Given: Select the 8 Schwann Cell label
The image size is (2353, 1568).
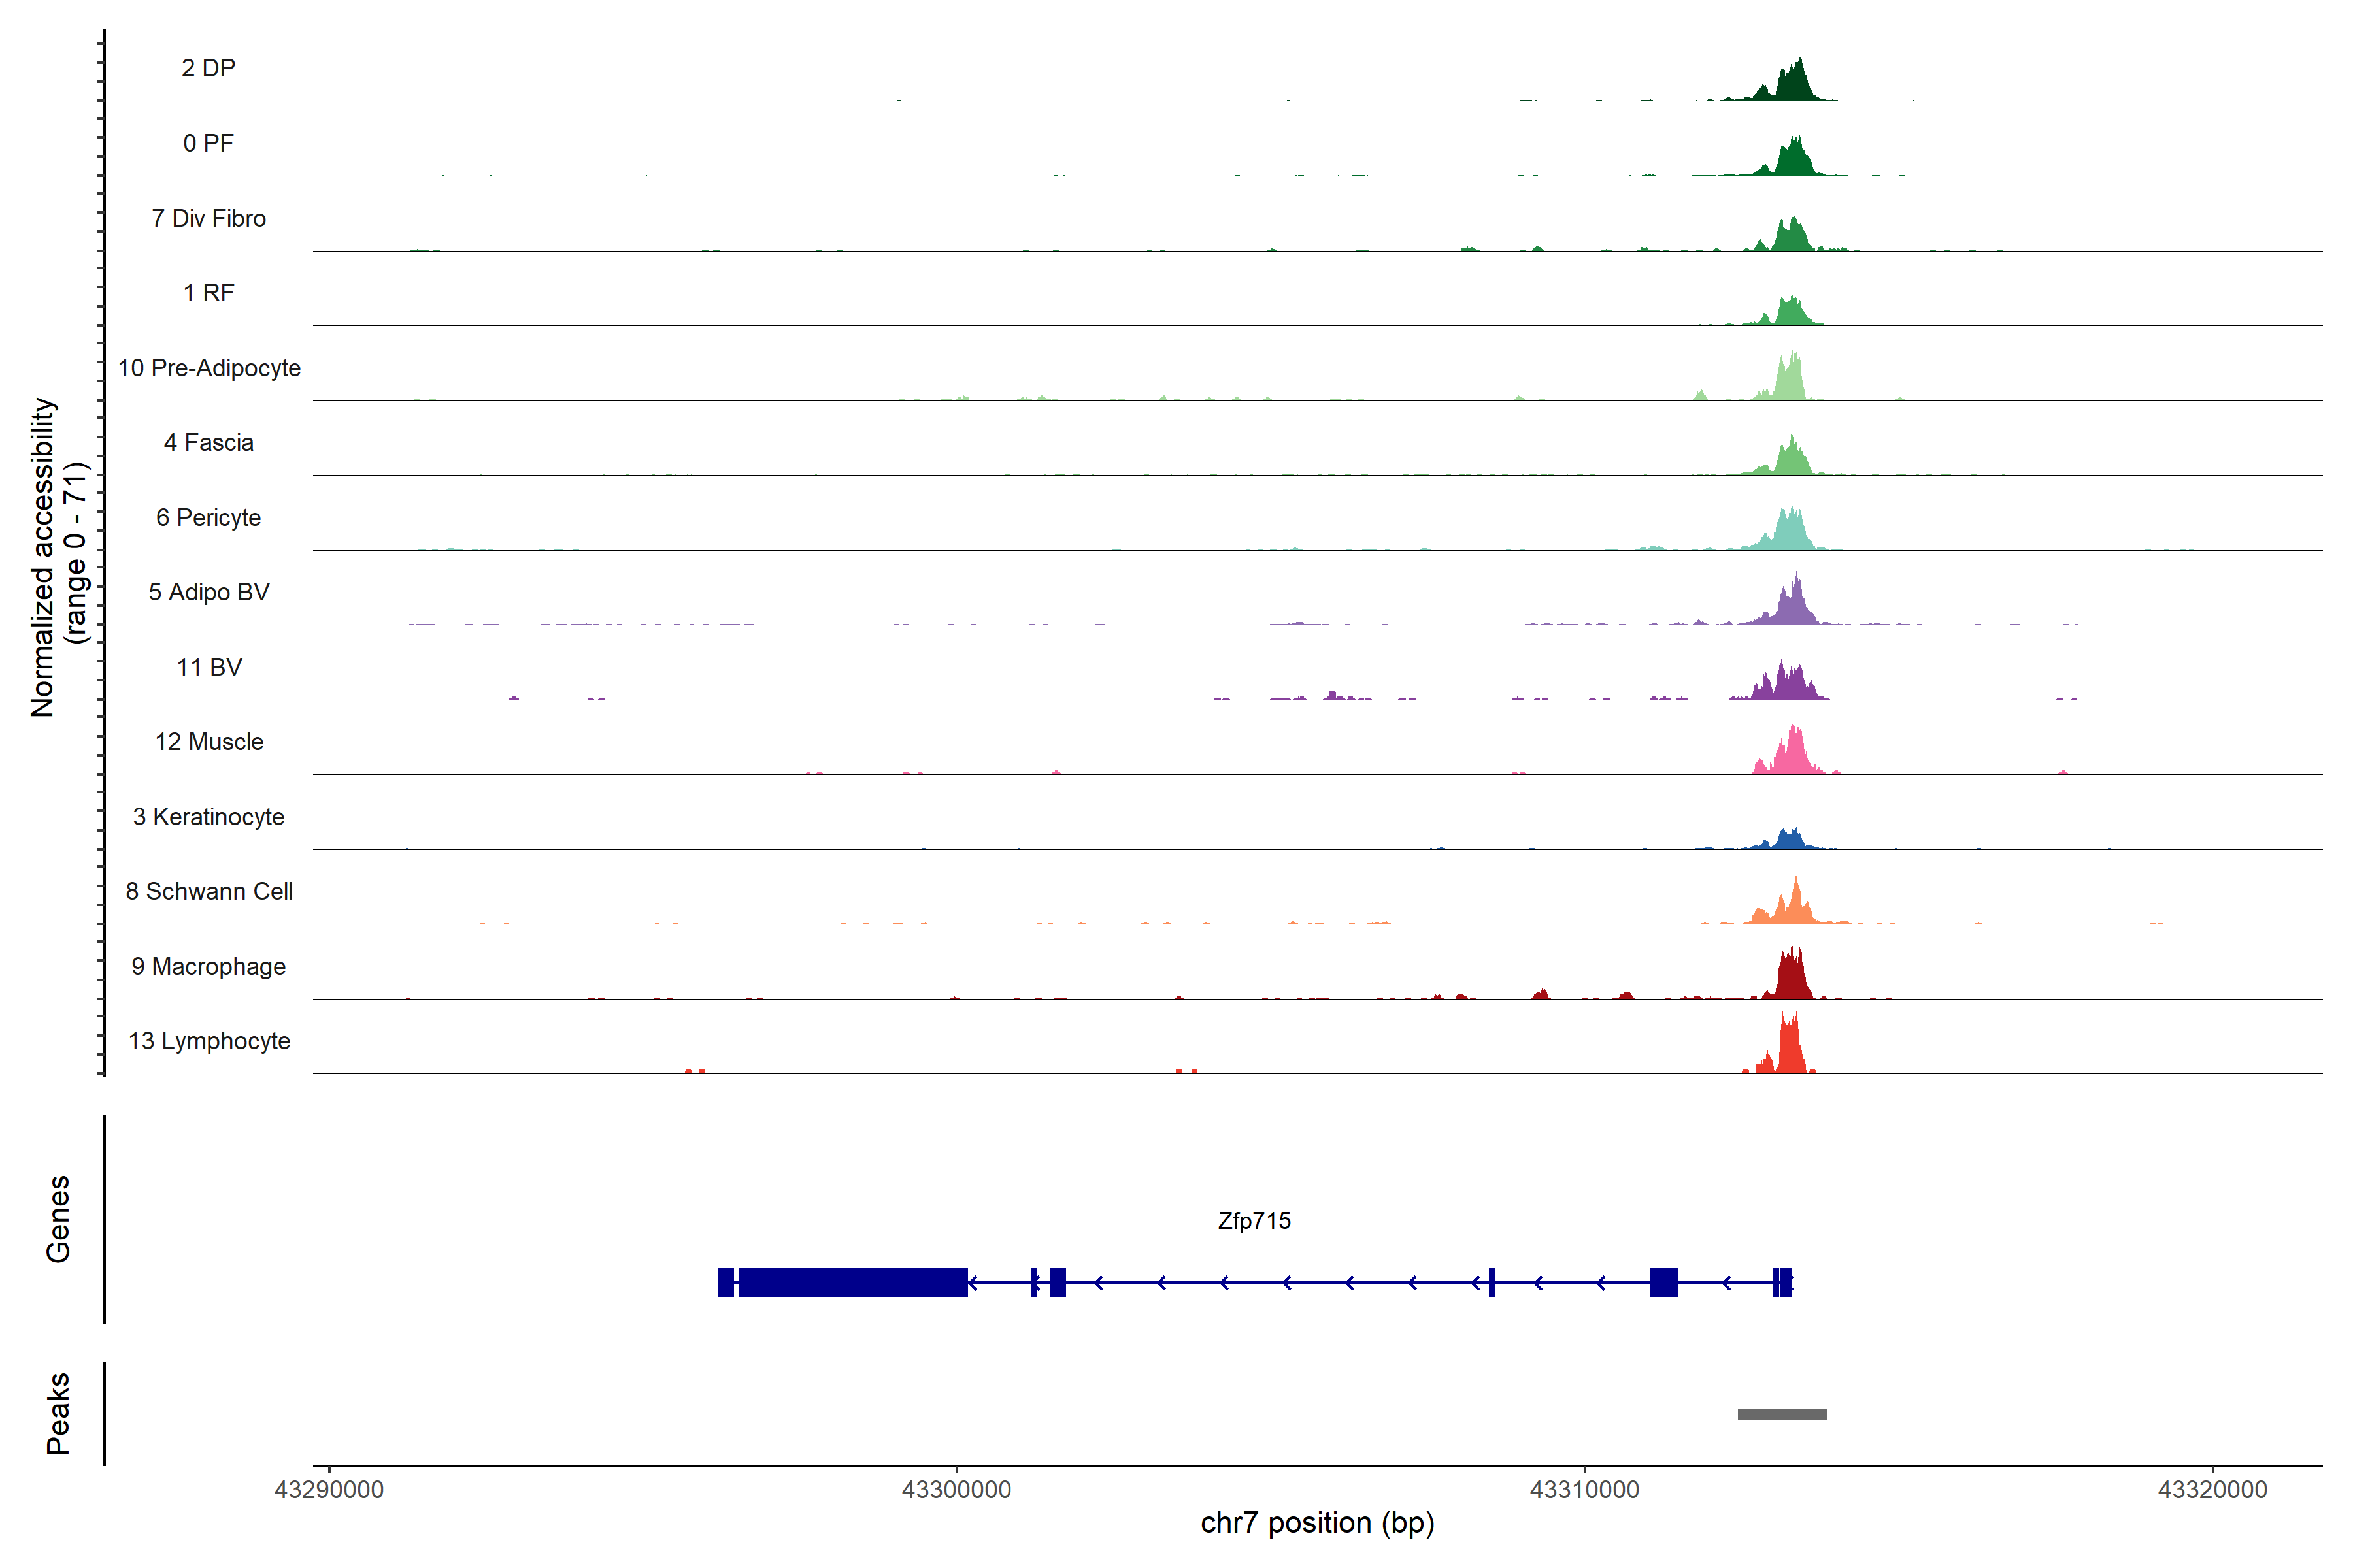Looking at the screenshot, I should coord(209,891).
